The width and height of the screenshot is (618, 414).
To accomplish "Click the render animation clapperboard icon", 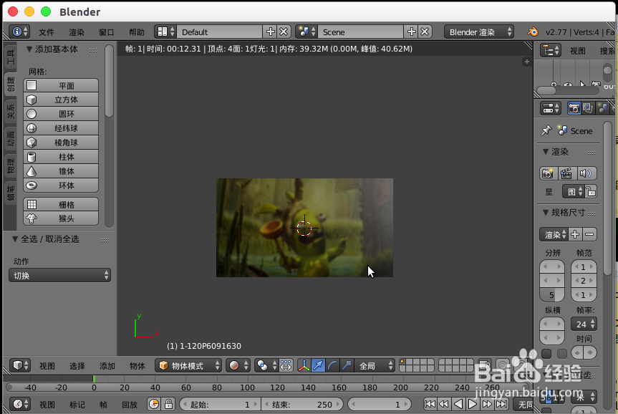I will (x=566, y=173).
